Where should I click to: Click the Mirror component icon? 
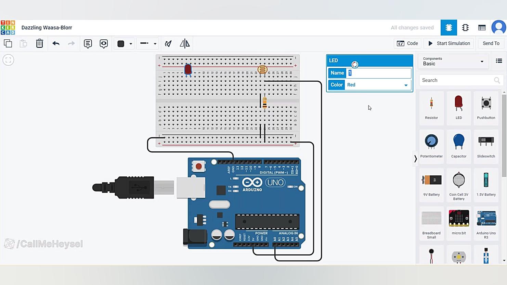(185, 43)
